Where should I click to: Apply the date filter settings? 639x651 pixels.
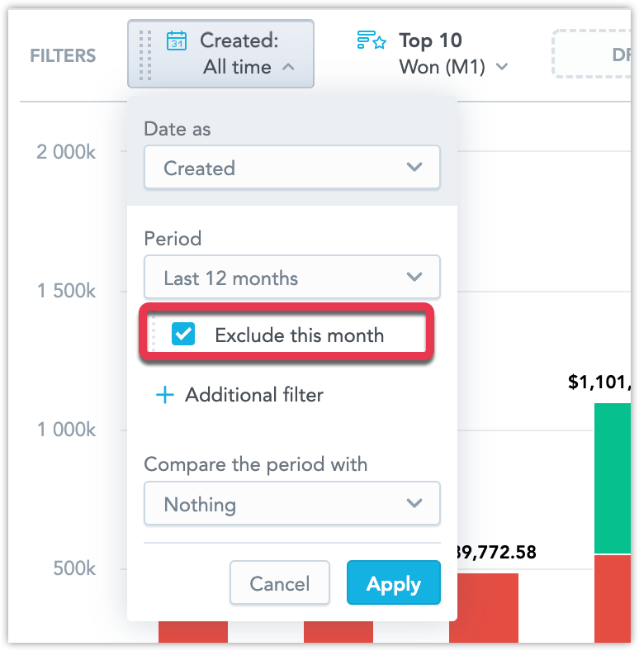[x=393, y=582]
